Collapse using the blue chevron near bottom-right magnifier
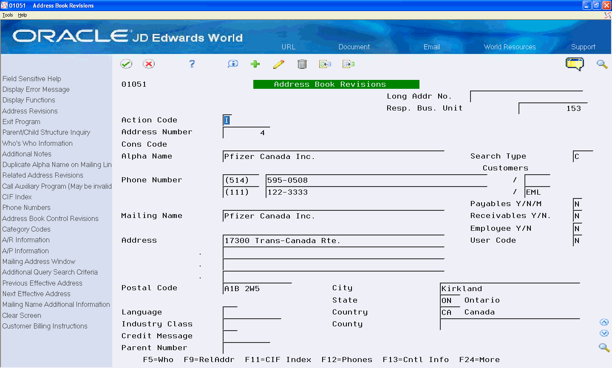This screenshot has height=368, width=612. (x=604, y=333)
